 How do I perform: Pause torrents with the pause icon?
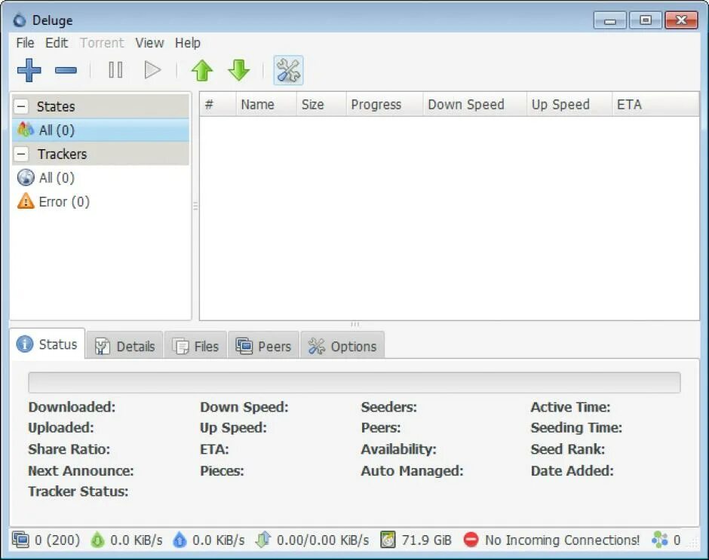115,70
